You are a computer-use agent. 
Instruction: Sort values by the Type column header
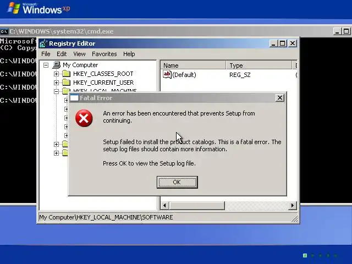click(x=259, y=65)
